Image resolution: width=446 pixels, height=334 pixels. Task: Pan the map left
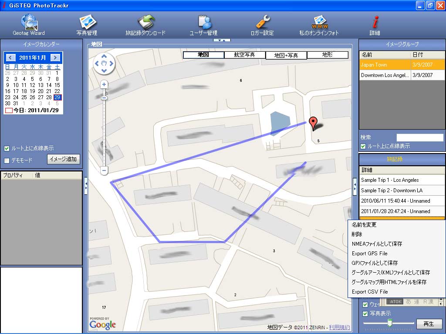coord(97,63)
